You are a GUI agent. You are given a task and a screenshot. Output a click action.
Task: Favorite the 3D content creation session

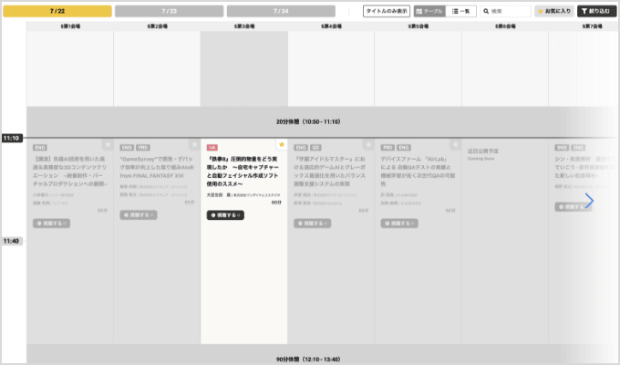108,144
